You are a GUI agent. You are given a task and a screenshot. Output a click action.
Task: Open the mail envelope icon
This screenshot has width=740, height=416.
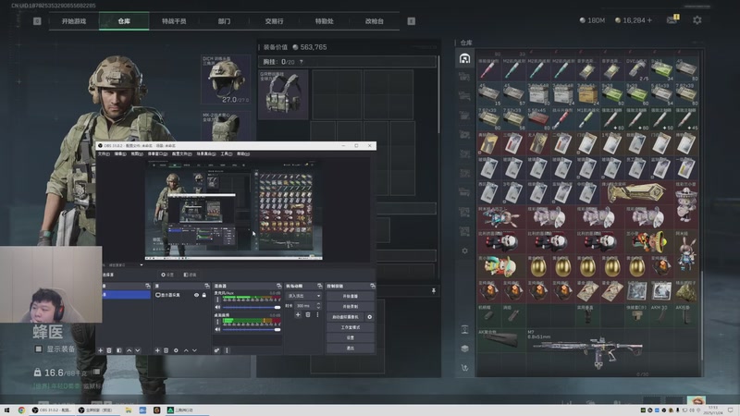point(672,19)
